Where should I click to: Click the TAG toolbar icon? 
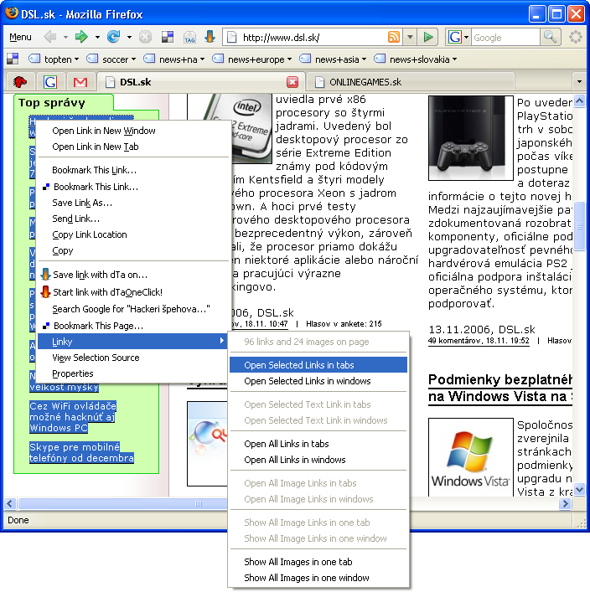coord(189,37)
